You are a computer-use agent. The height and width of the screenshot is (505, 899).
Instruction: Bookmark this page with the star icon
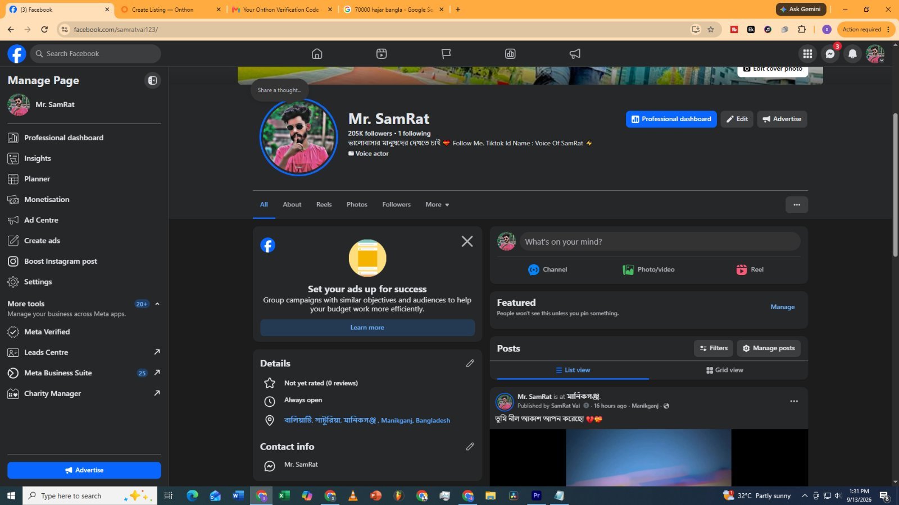pyautogui.click(x=711, y=30)
